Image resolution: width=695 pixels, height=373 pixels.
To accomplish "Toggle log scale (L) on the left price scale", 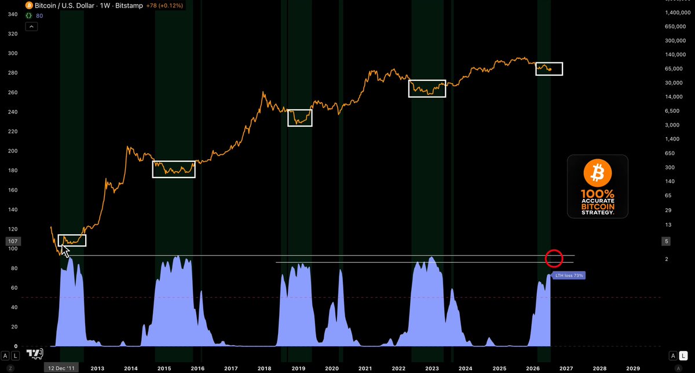I will (15, 355).
